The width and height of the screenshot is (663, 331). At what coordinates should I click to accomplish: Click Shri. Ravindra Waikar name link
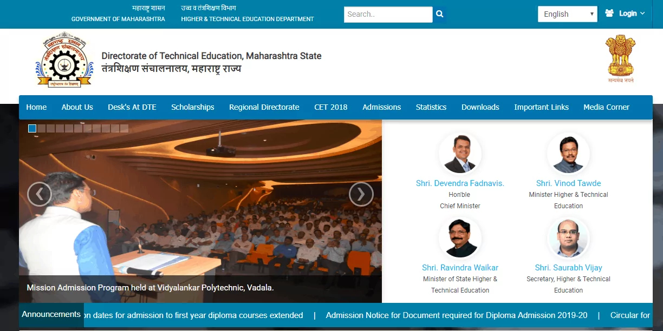tap(460, 268)
